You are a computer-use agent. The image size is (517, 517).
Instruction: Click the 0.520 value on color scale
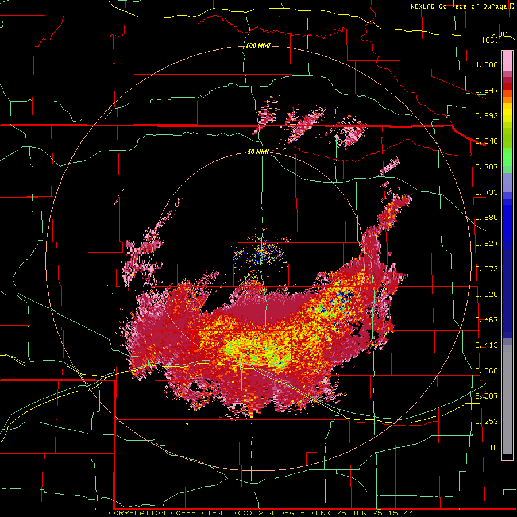pos(487,295)
